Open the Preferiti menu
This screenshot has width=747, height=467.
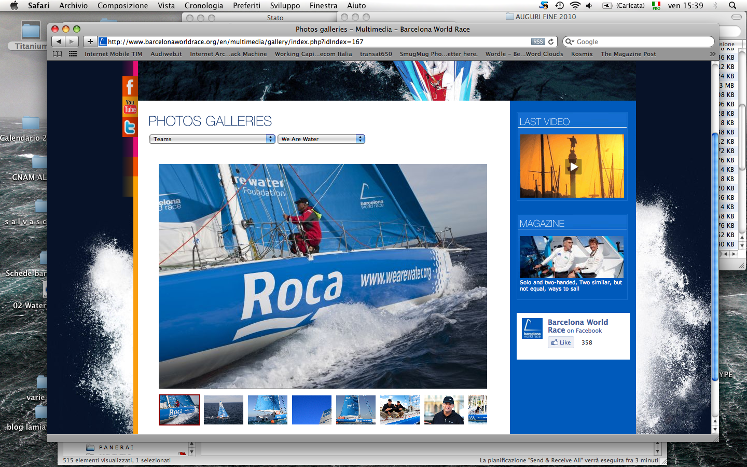coord(246,5)
